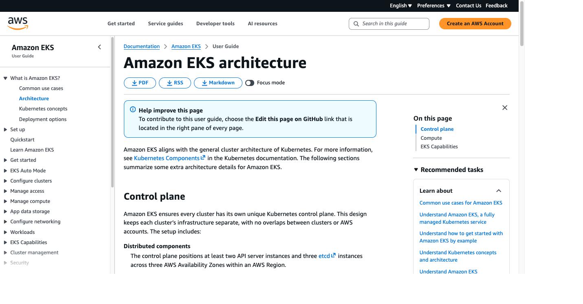Expand App data storage section
The height and width of the screenshot is (304, 583).
(x=5, y=211)
